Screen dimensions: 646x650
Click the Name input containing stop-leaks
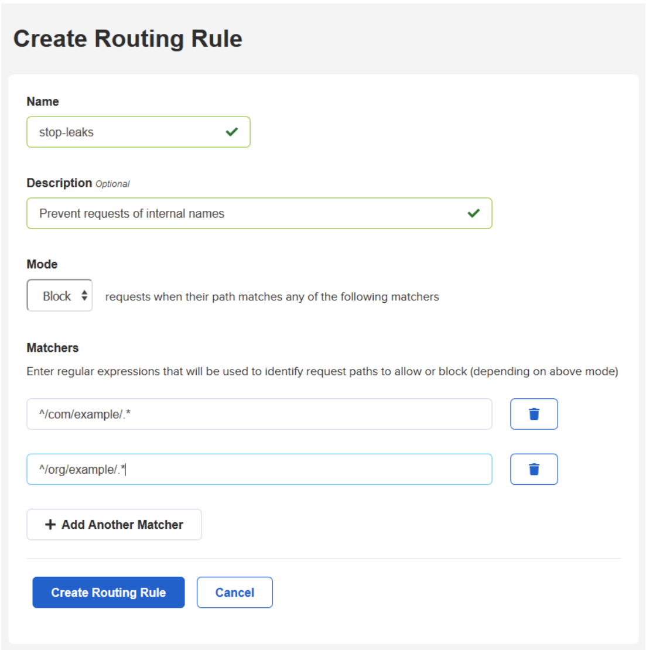[117, 132]
